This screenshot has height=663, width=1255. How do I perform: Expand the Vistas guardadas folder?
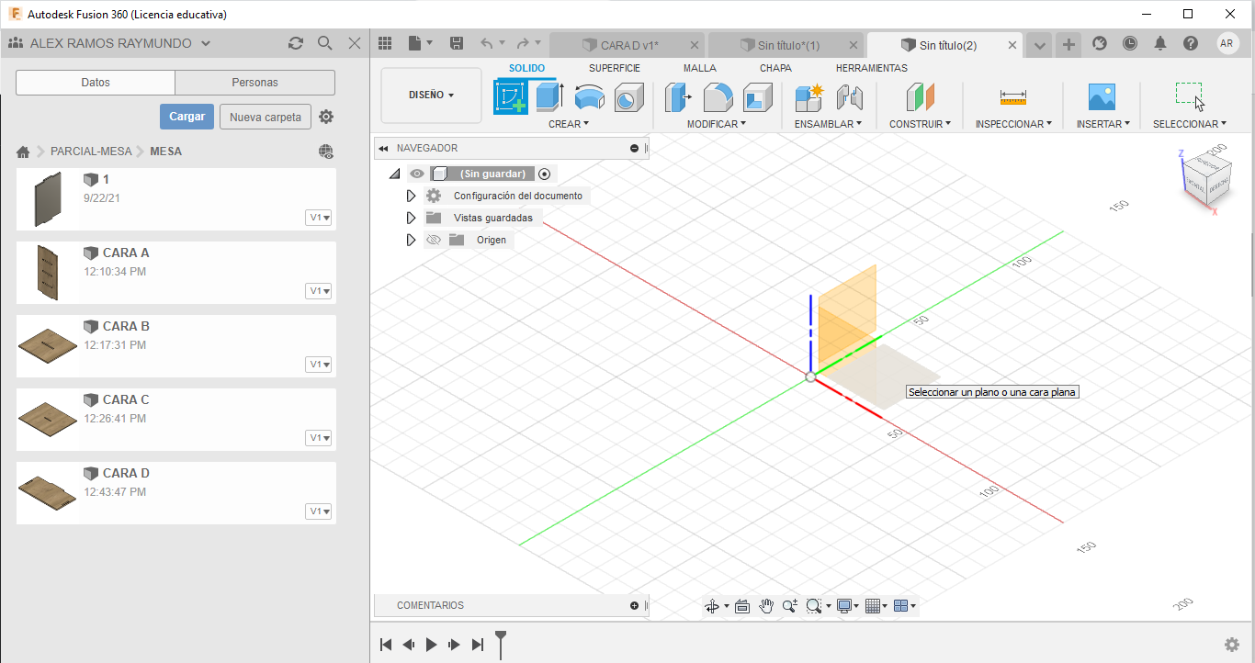[x=412, y=218]
